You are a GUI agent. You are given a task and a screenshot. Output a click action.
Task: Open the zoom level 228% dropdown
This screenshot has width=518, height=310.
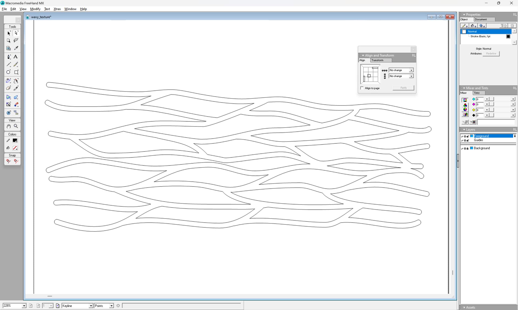click(x=24, y=306)
